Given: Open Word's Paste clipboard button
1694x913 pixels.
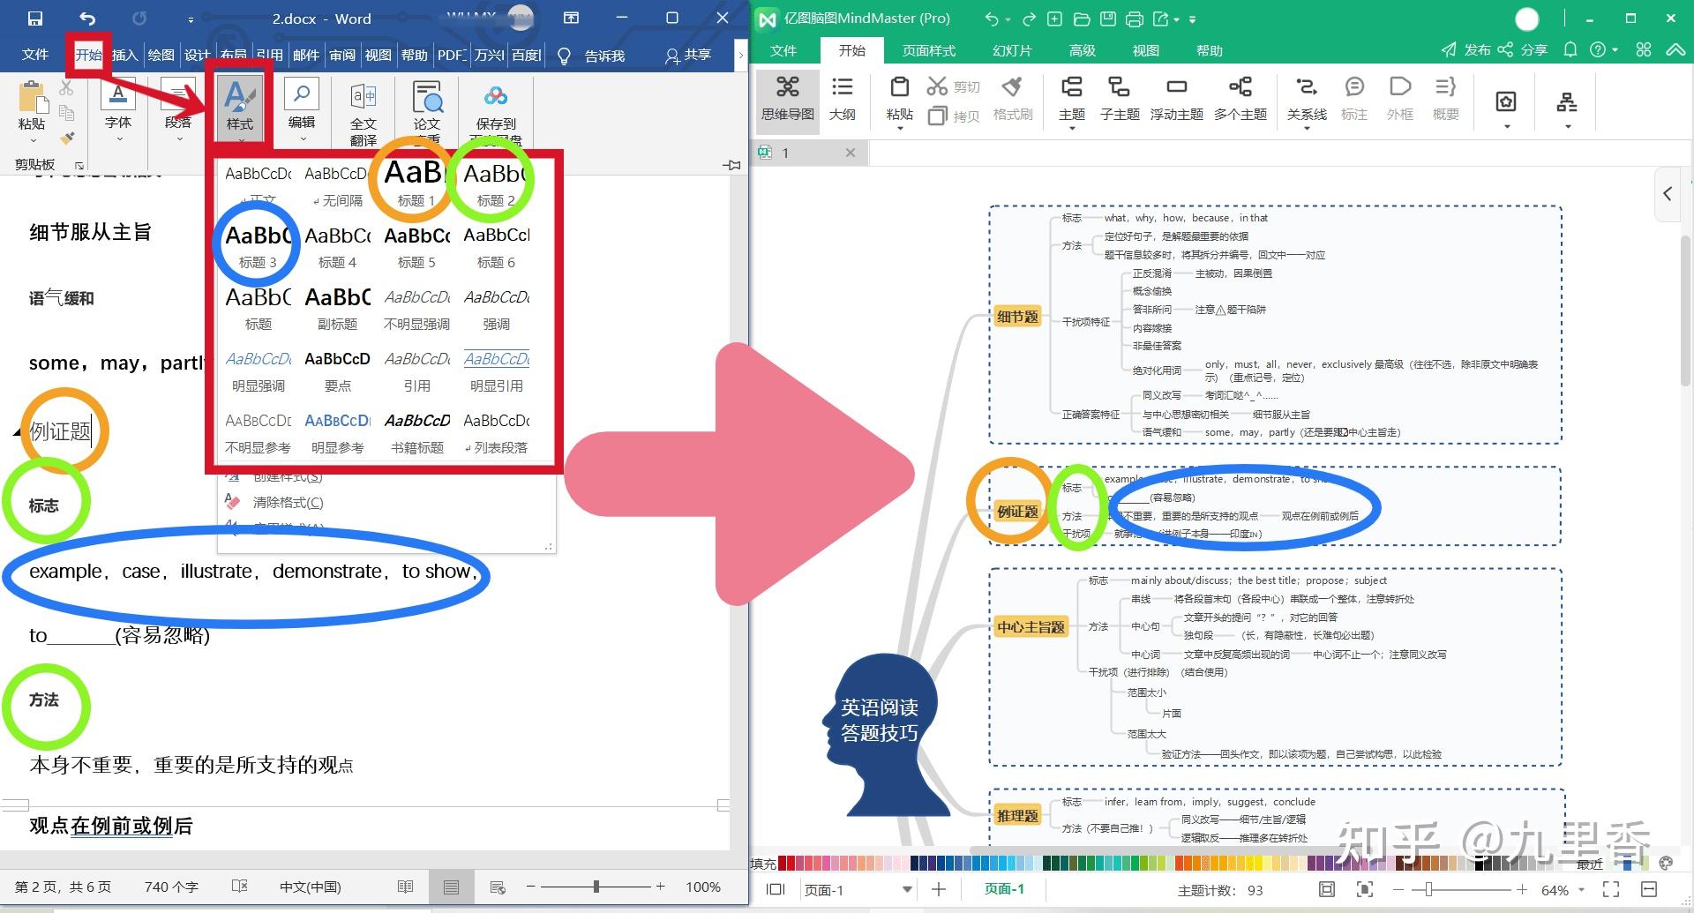Looking at the screenshot, I should click(33, 110).
